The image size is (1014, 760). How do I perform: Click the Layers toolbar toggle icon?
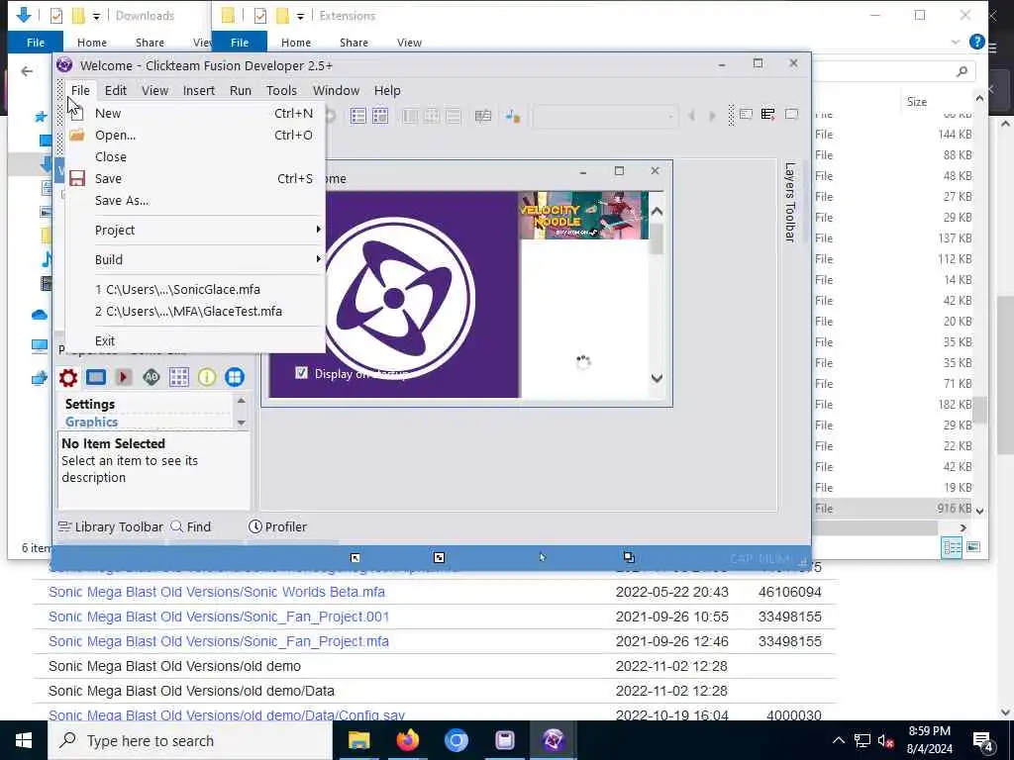[791, 115]
